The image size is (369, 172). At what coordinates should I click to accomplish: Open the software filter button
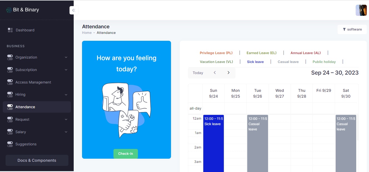point(352,29)
